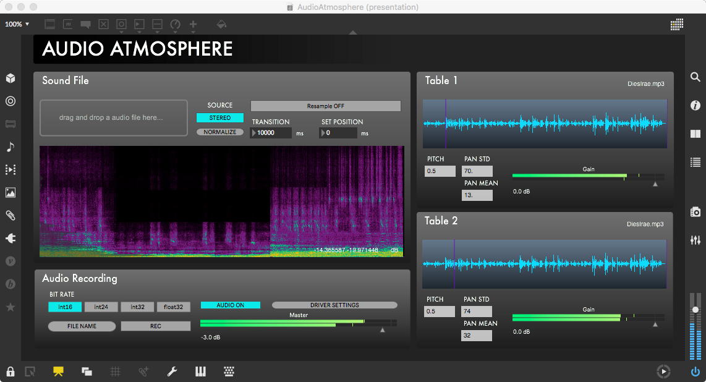Click the TRANSITION number box arrow
706x382 pixels.
coord(254,133)
